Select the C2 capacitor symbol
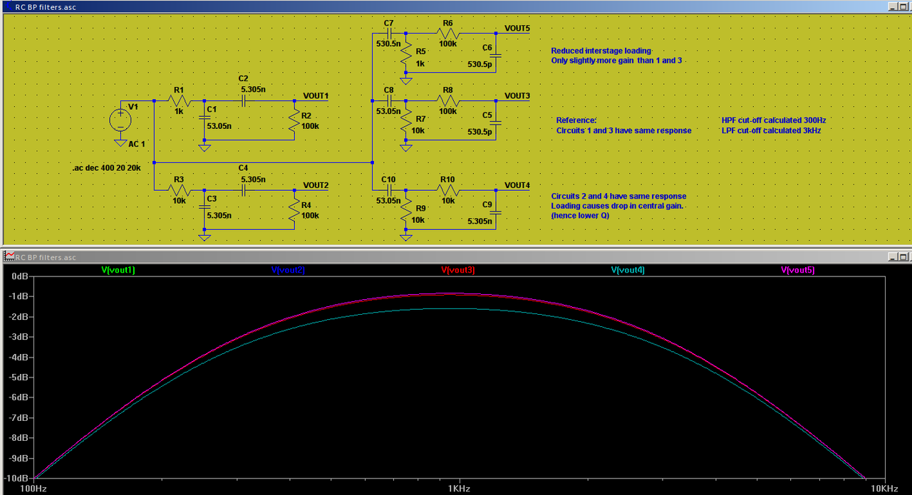Image resolution: width=912 pixels, height=495 pixels. [x=244, y=100]
